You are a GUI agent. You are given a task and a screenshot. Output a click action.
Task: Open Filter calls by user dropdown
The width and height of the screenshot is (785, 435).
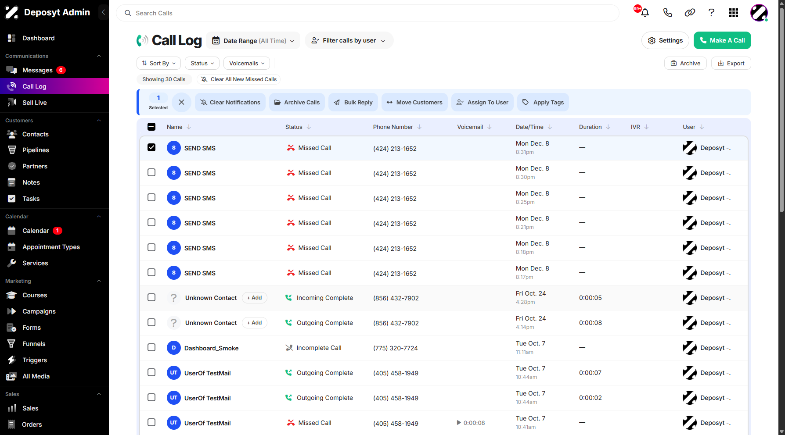point(349,40)
